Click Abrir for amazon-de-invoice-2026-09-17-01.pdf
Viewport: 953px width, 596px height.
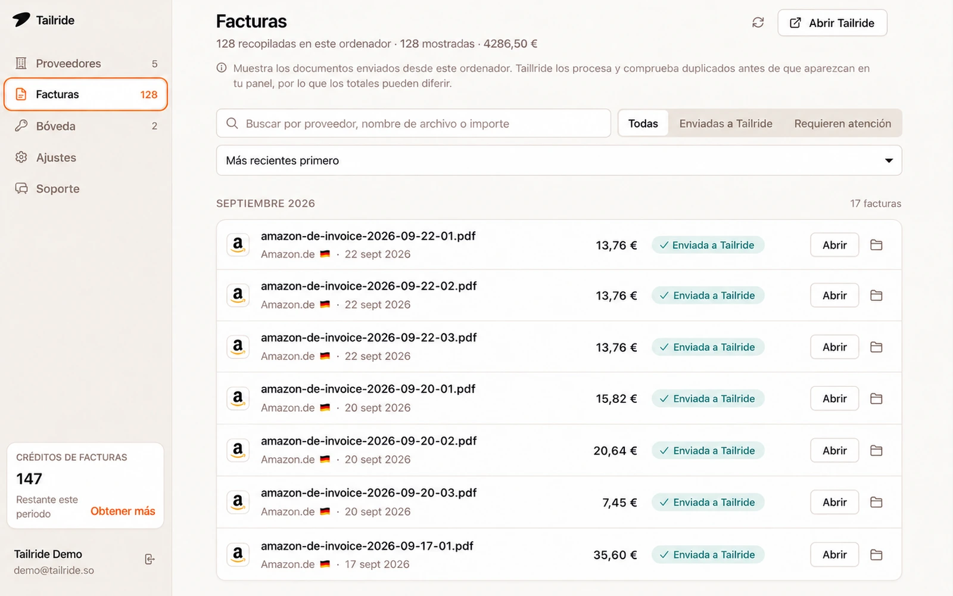click(x=834, y=555)
